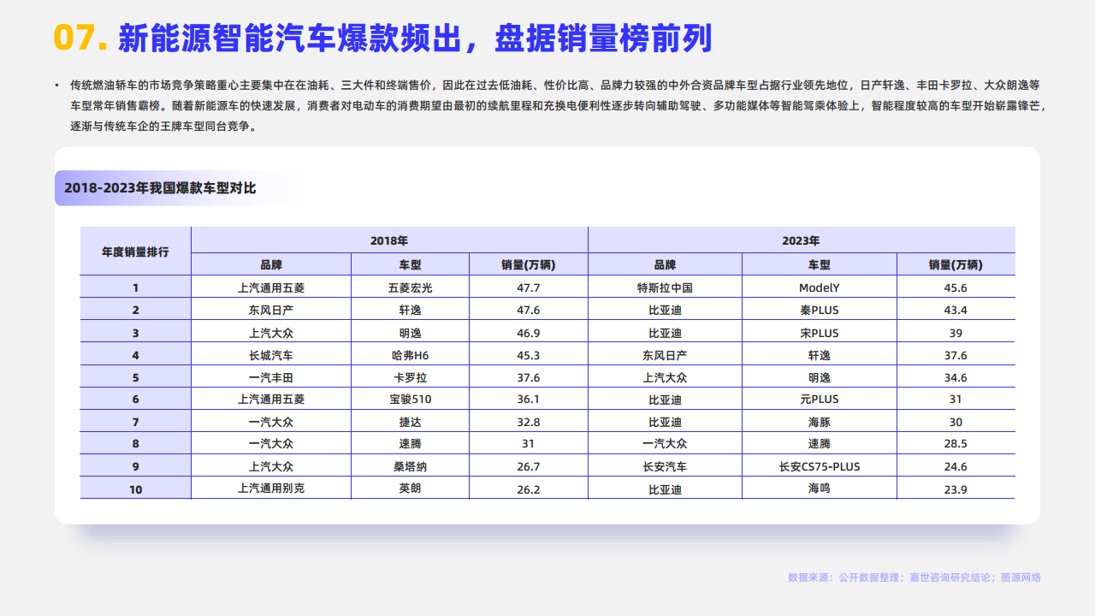This screenshot has height=616, width=1095.
Task: Select the 捷达 model cell
Action: tap(410, 422)
